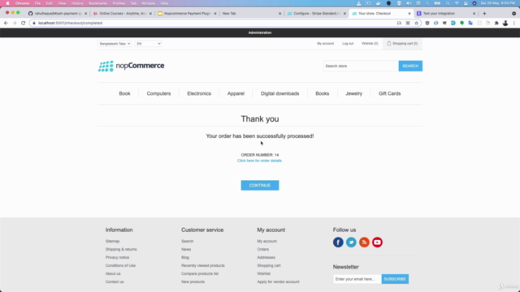Open Electronics category
520x292 pixels.
tap(199, 94)
